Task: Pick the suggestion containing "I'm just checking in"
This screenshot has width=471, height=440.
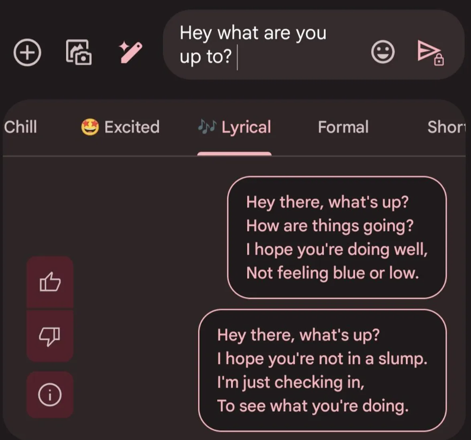Action: tap(322, 370)
